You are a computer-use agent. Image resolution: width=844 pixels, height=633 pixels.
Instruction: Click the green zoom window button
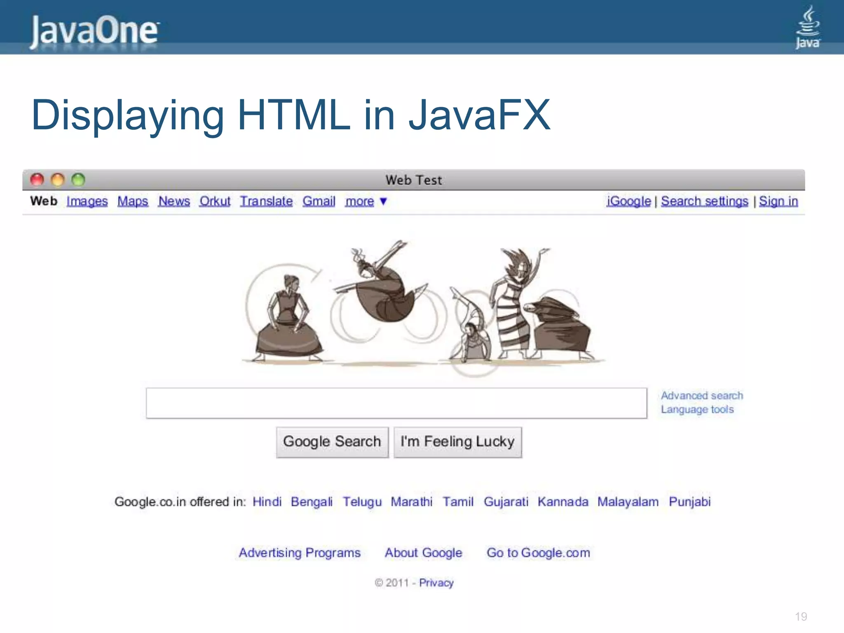(78, 180)
